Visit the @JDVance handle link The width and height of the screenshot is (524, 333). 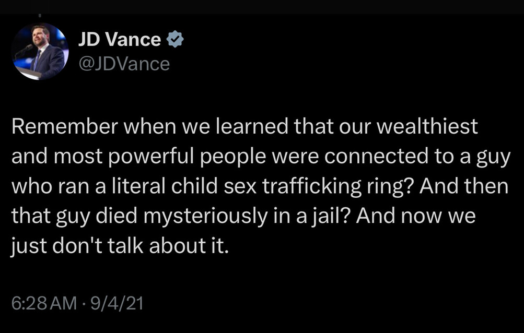(x=124, y=64)
